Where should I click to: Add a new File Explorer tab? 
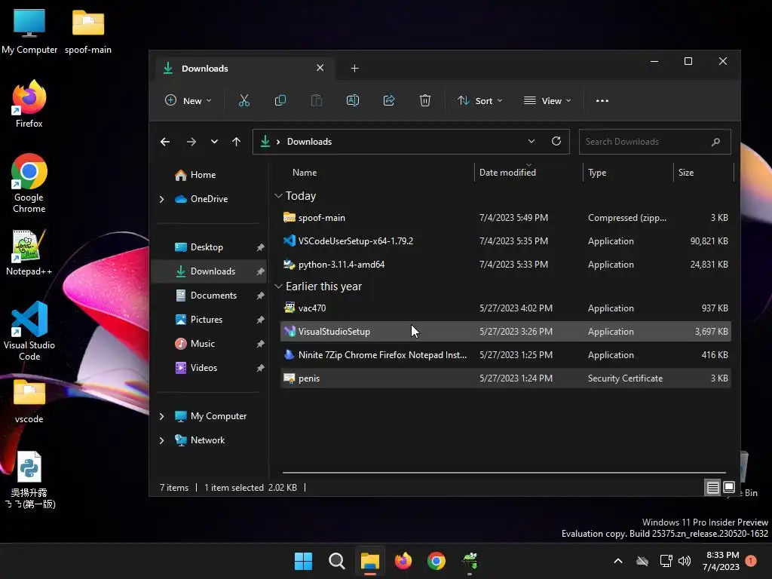(354, 68)
